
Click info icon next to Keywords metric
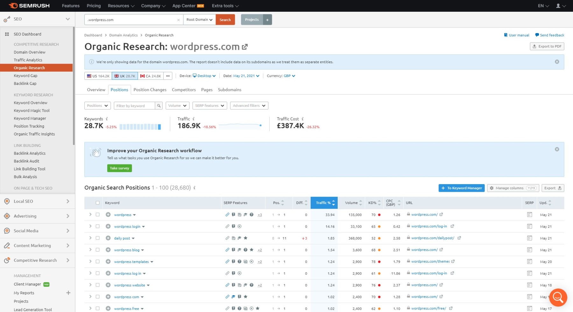107,119
